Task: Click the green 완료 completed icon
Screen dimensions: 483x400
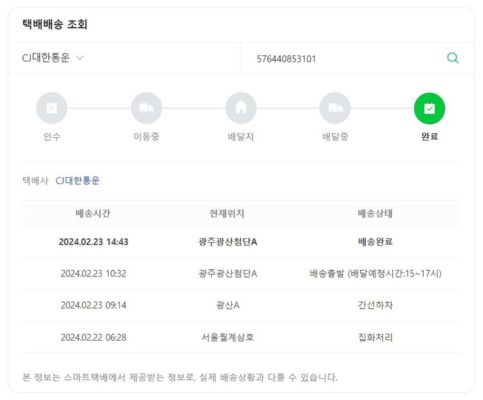Action: 430,108
